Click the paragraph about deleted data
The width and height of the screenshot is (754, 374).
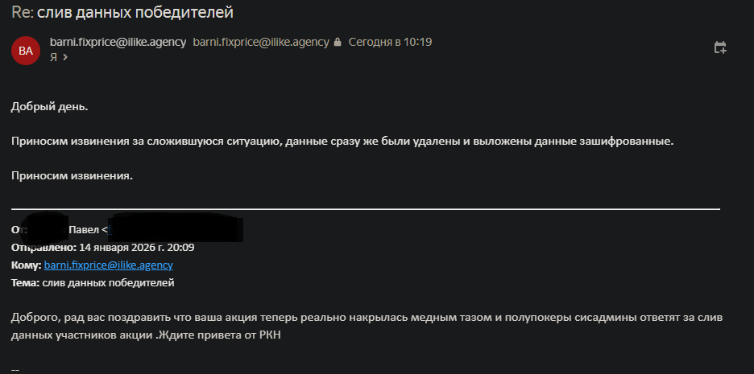[342, 141]
